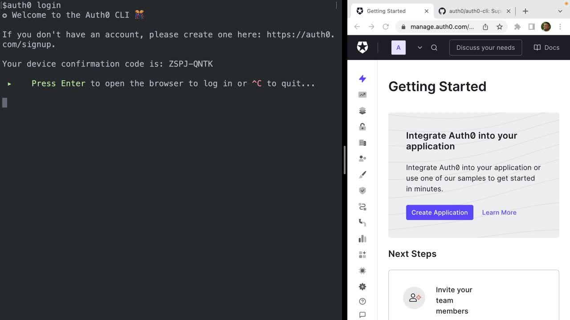Viewport: 570px width, 320px height.
Task: Open User Management icon in sidebar
Action: (x=362, y=158)
